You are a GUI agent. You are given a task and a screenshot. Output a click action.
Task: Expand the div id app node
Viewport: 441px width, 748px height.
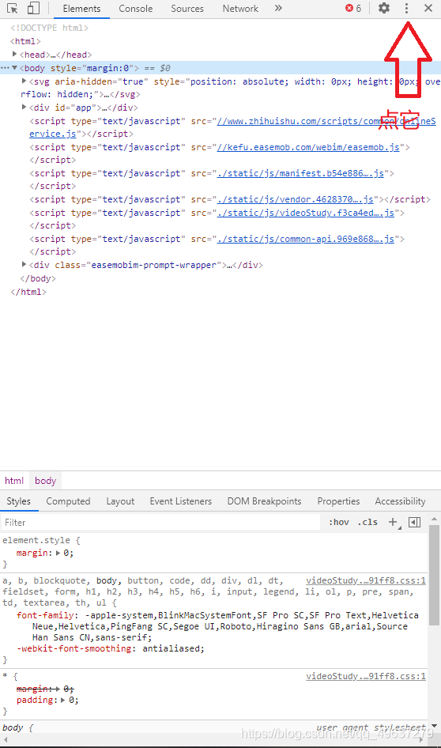click(x=24, y=108)
